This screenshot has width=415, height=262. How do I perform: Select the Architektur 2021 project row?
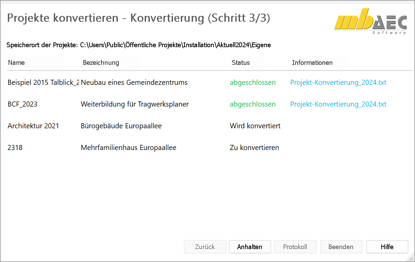pyautogui.click(x=33, y=126)
